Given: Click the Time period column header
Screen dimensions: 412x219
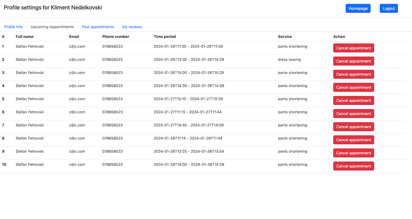Looking at the screenshot, I should (164, 37).
